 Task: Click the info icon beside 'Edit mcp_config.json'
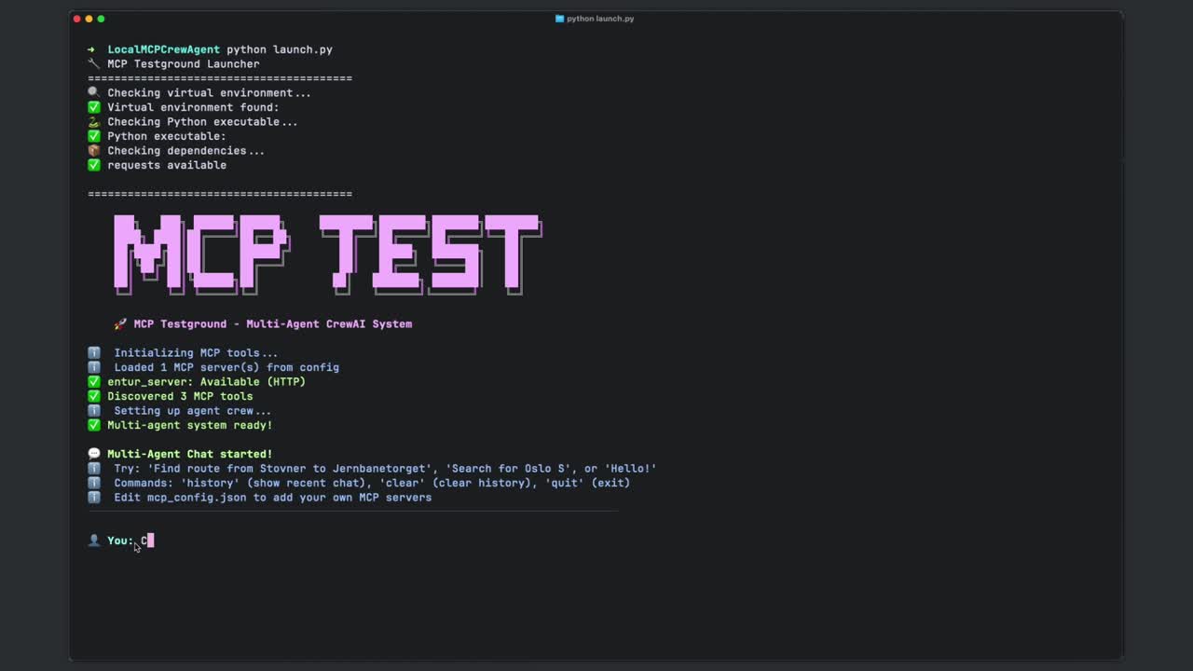93,498
